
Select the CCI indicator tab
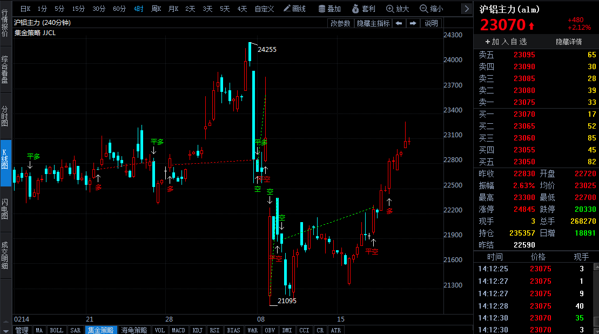(304, 330)
